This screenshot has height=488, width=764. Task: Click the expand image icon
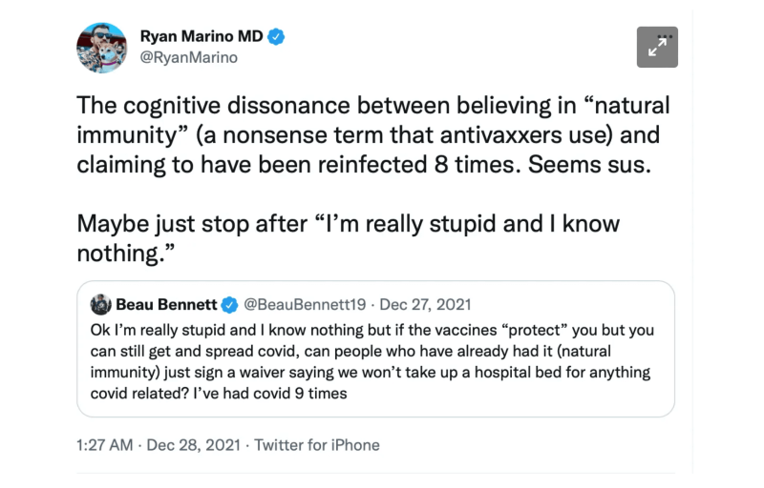[x=657, y=48]
